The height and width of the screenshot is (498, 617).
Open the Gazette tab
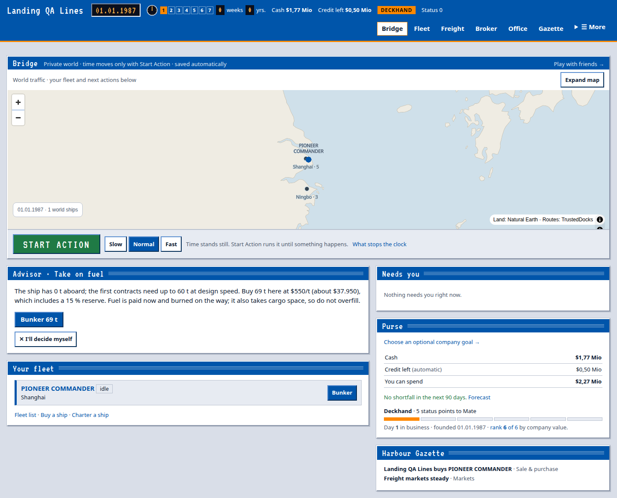pos(551,29)
